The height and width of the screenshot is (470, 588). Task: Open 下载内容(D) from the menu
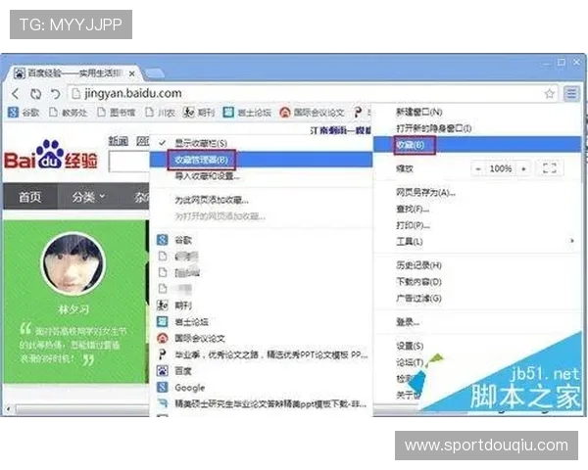[477, 282]
